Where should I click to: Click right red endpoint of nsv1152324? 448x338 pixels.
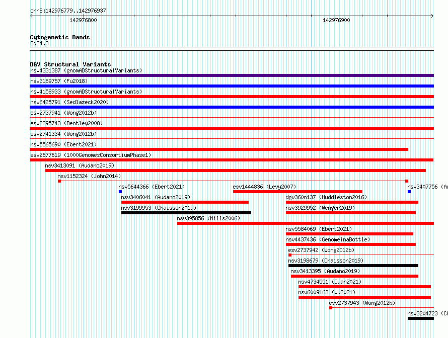[x=407, y=181]
